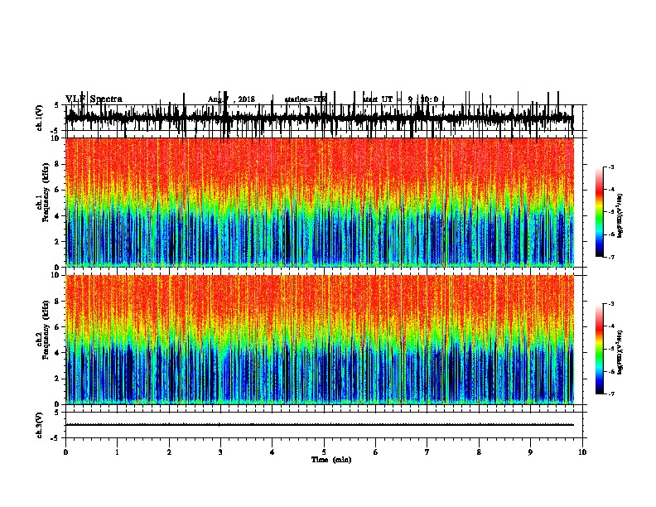Click the "-5" label on ch.1 color bar
Viewport: 656px width, 507px height.
click(610, 212)
